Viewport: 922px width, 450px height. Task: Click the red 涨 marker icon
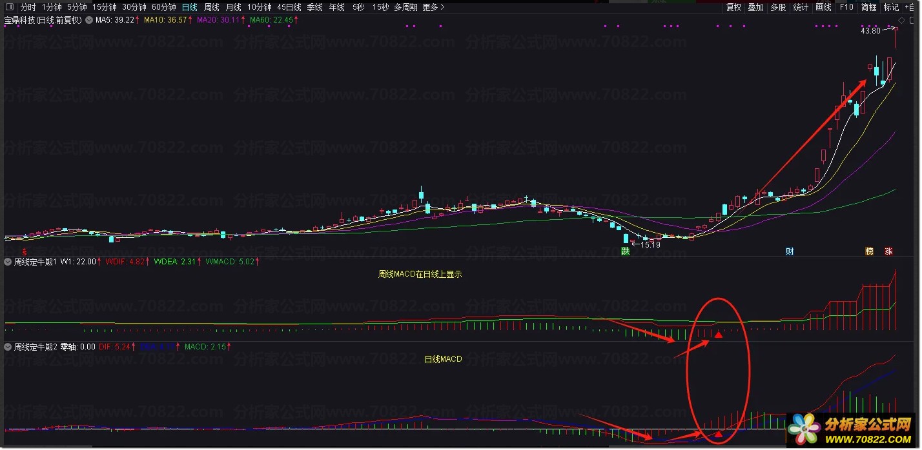[x=888, y=251]
